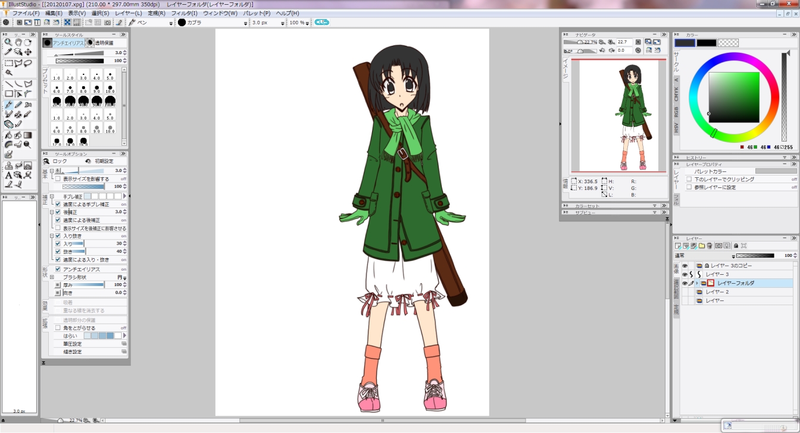800x433 pixels.
Task: Select the Move layer tool
Action: [x=27, y=52]
